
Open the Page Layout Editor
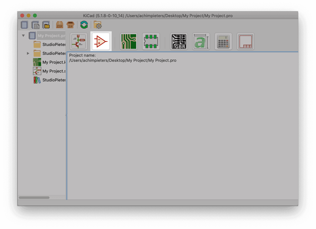[x=246, y=41]
